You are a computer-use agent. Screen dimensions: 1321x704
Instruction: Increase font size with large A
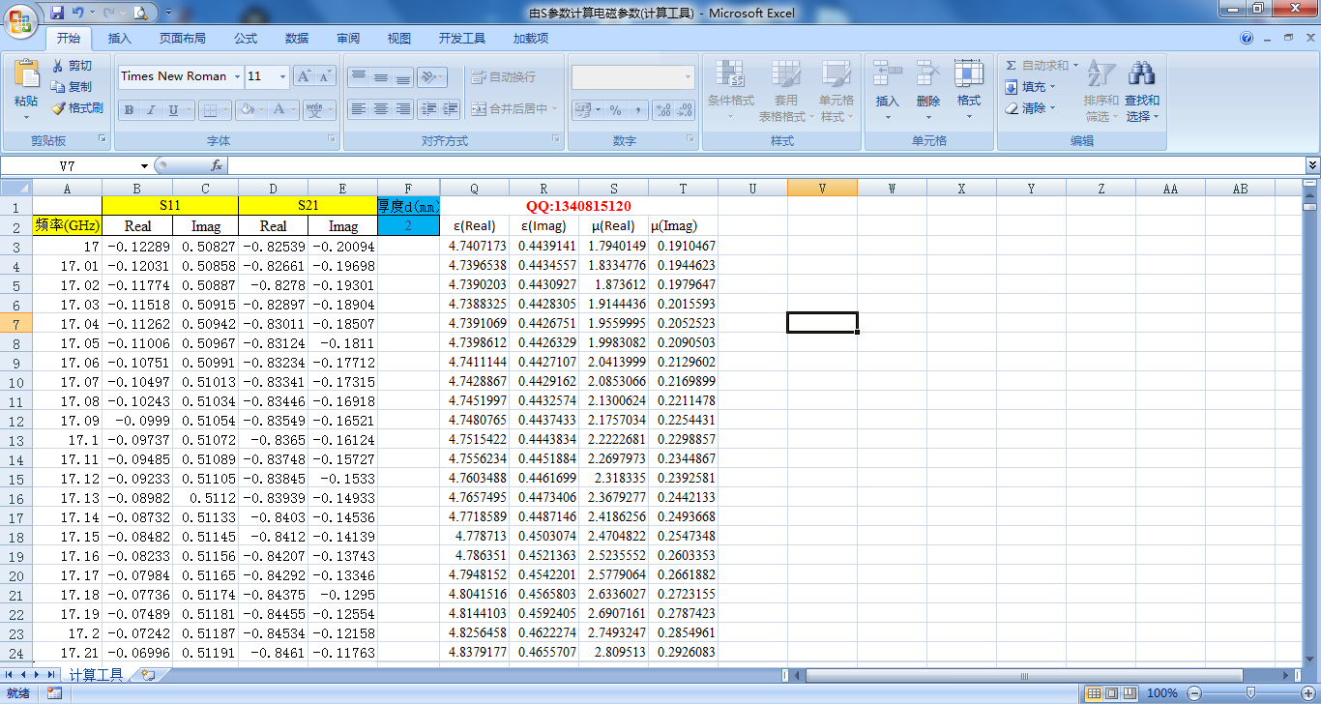[x=304, y=76]
